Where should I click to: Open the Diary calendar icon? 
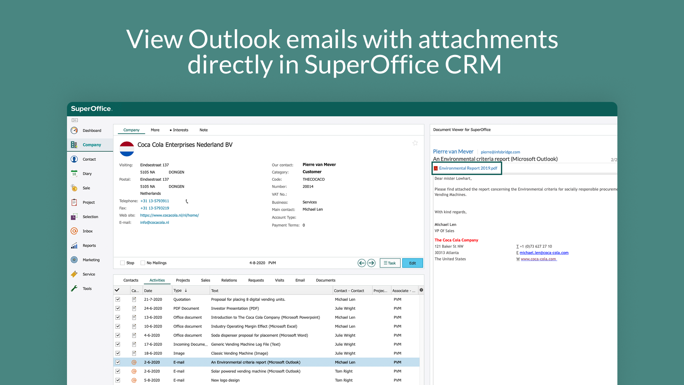(74, 174)
